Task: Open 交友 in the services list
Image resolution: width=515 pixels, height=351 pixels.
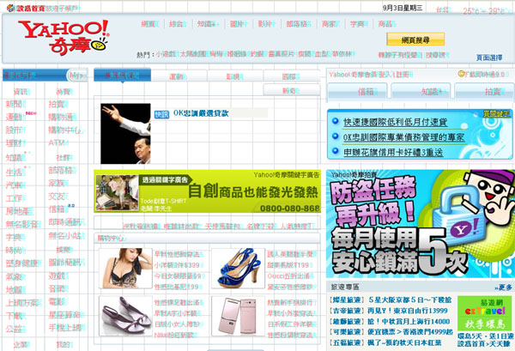Action: [58, 197]
